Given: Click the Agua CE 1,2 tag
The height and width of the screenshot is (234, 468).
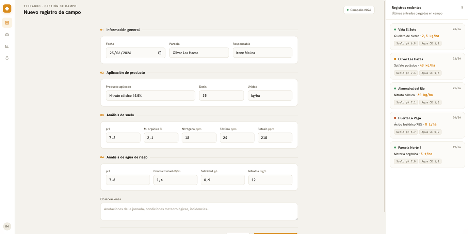Looking at the screenshot, I should coord(430,161).
